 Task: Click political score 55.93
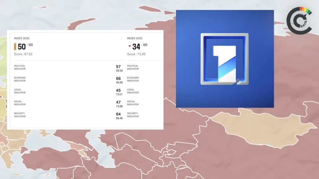point(119,71)
